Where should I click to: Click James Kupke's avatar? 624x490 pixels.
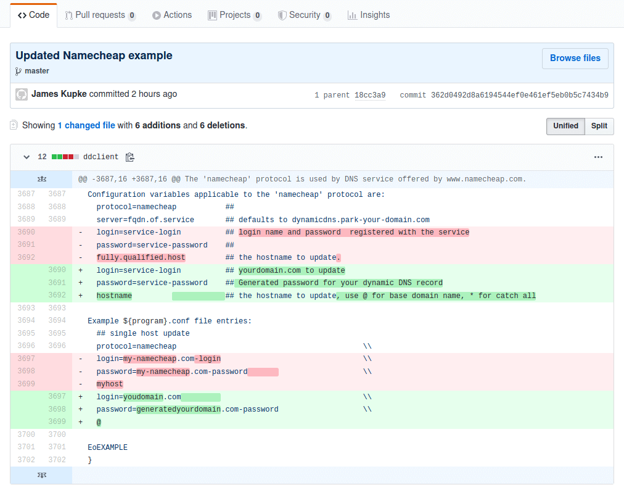[22, 94]
